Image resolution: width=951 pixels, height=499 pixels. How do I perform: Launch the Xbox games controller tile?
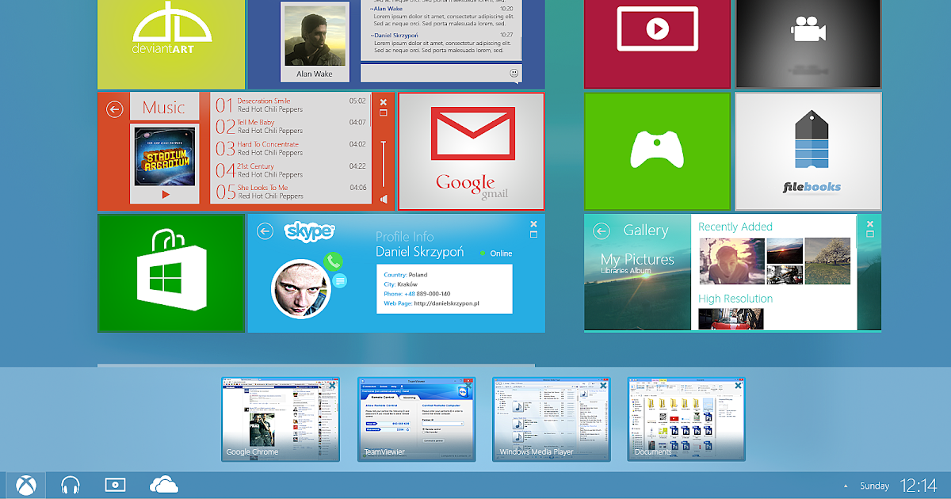click(x=657, y=150)
